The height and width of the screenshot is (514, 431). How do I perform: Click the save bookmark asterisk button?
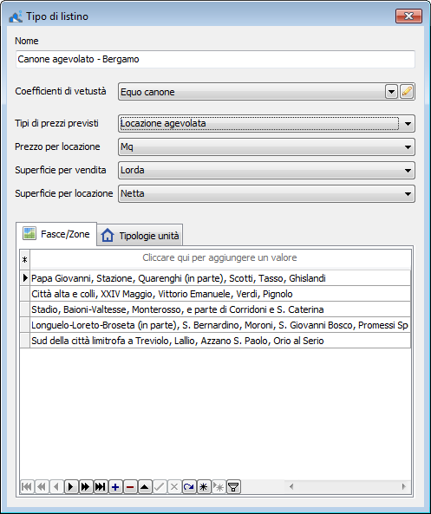[x=204, y=487]
